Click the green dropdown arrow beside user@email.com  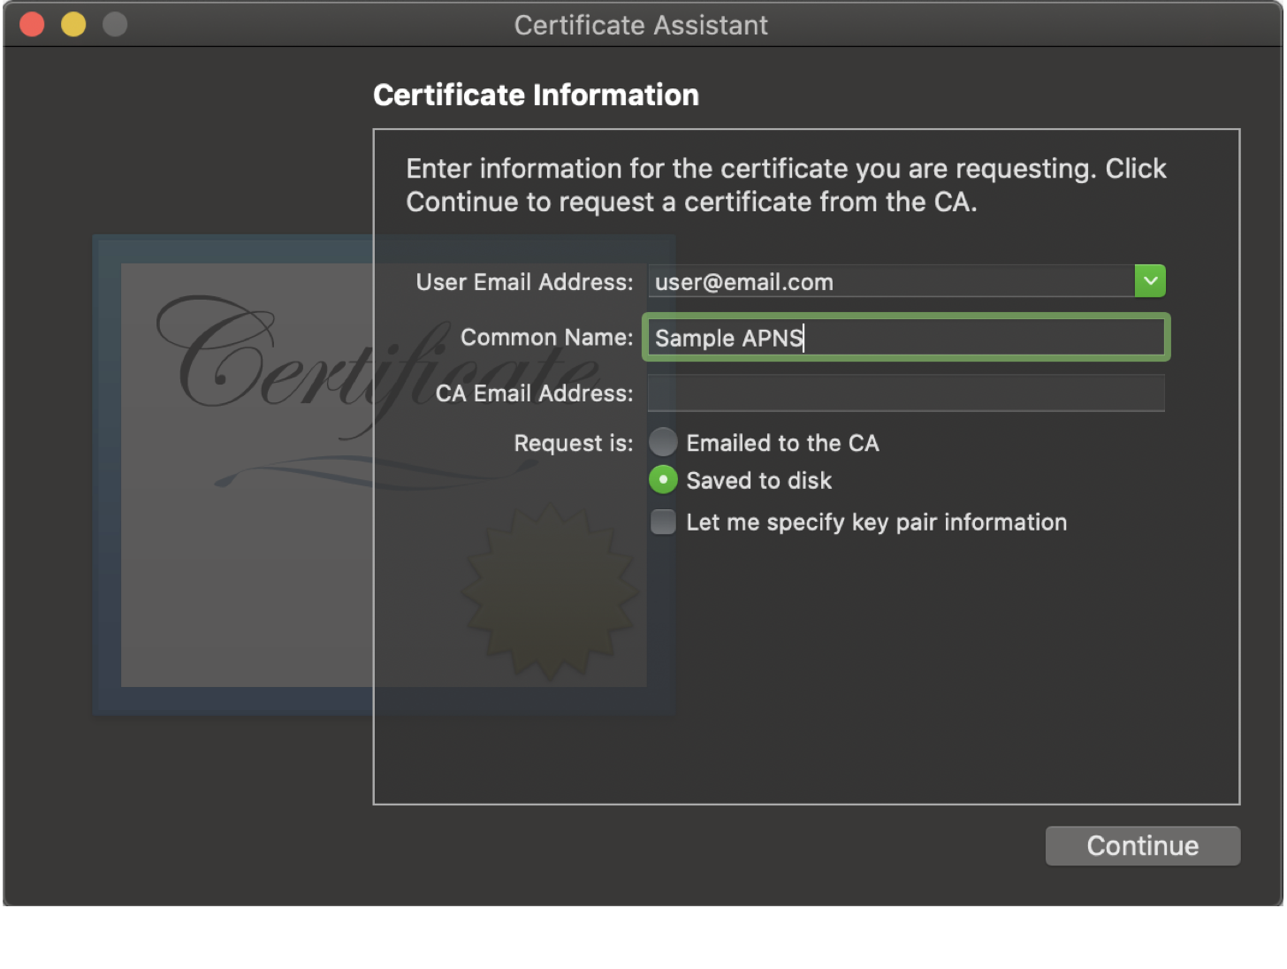[1150, 280]
